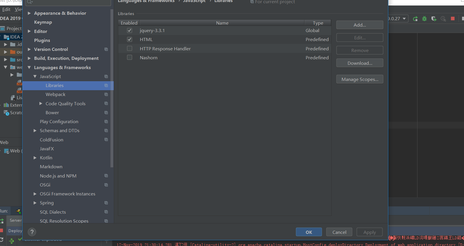
Task: Expand Schemas and DTDs node
Action: [35, 131]
